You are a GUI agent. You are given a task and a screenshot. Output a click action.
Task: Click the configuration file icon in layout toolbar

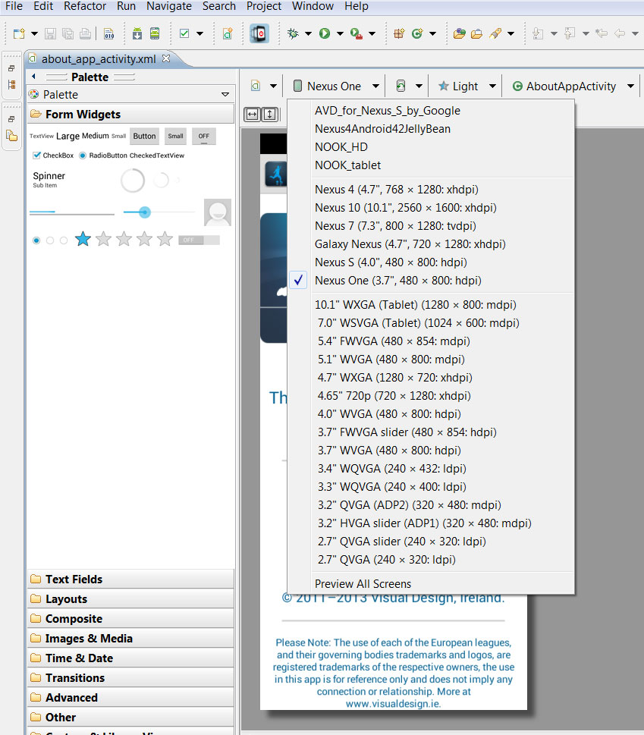(x=256, y=86)
